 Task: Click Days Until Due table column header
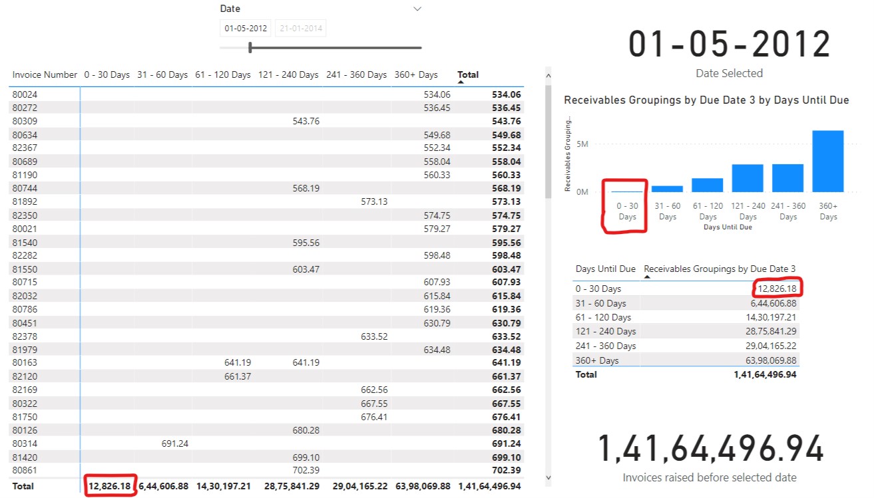606,269
